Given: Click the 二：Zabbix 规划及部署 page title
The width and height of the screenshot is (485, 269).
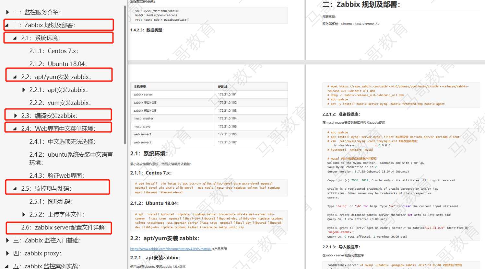Looking at the screenshot, I should 361,5.
